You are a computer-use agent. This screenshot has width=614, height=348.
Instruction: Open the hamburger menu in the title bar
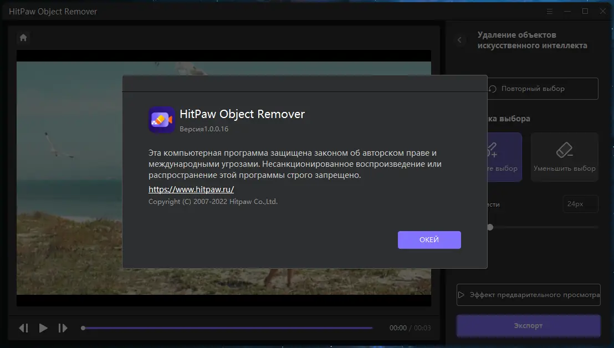pos(549,11)
